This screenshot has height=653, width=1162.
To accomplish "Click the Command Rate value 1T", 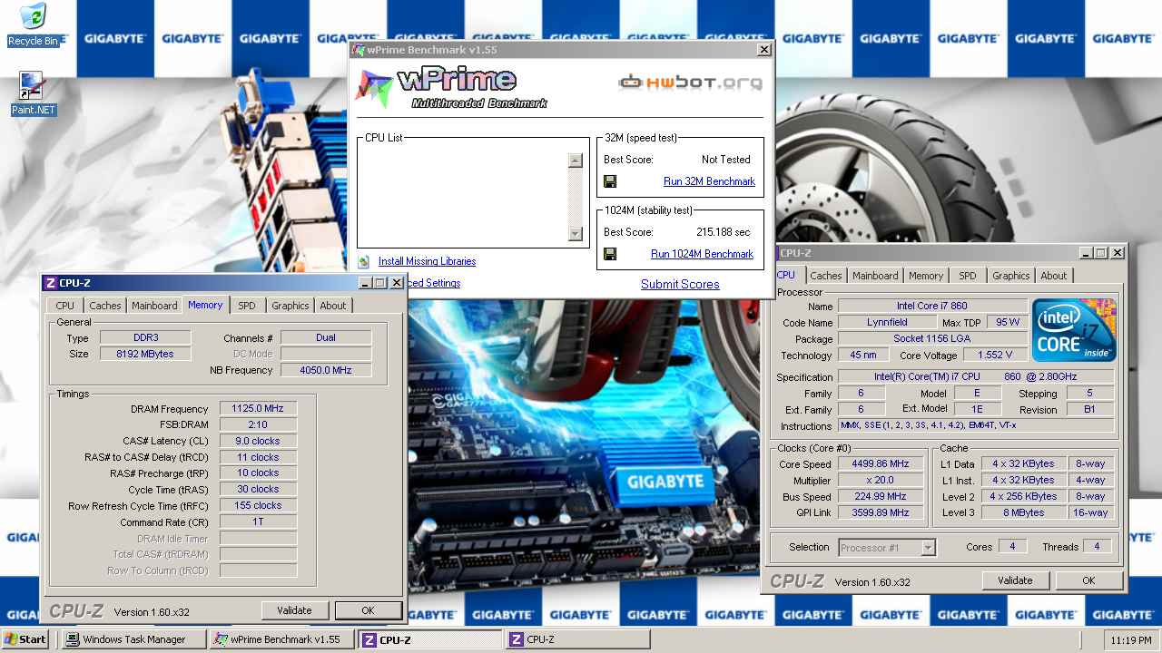I will click(x=258, y=521).
